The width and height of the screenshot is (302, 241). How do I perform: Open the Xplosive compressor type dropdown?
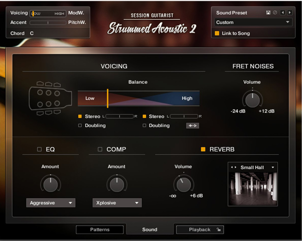tap(117, 203)
